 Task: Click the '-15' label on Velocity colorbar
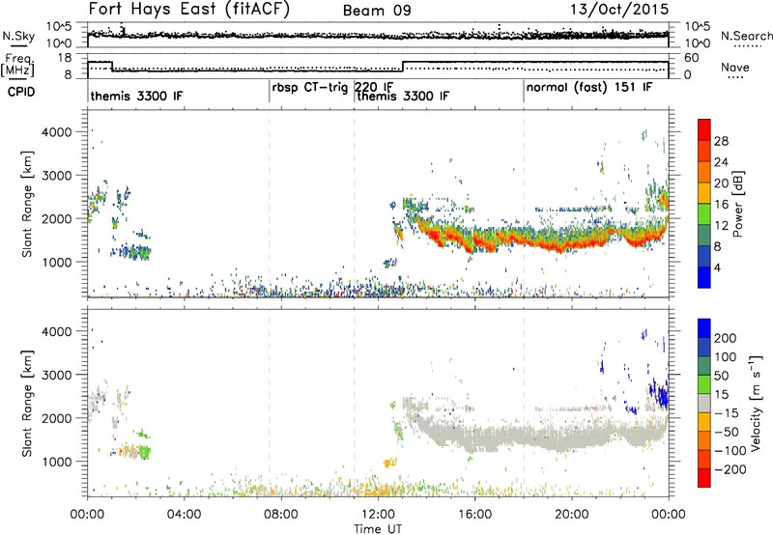coord(727,413)
